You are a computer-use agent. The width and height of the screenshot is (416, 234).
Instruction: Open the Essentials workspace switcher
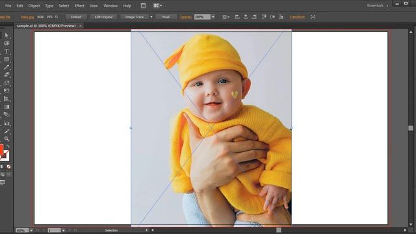pos(378,6)
